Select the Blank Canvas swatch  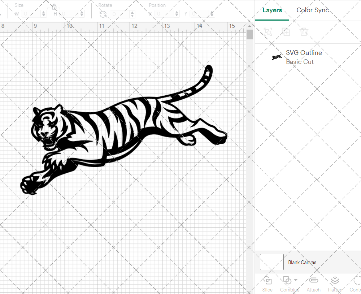[272, 262]
